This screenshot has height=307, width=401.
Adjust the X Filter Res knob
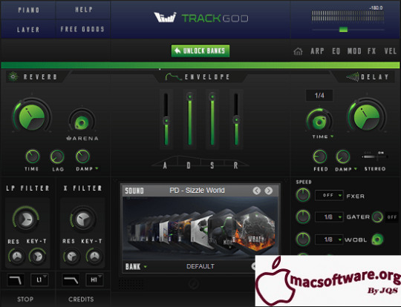click(x=71, y=256)
